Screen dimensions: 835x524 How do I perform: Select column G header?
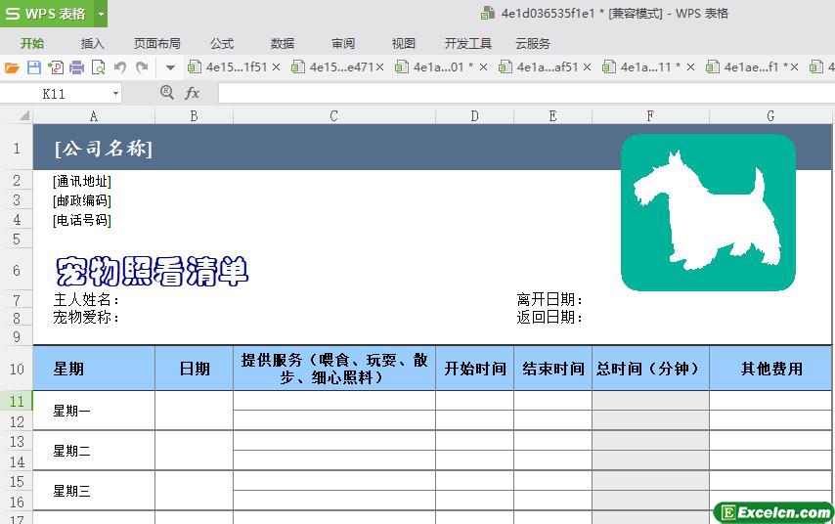pyautogui.click(x=770, y=116)
